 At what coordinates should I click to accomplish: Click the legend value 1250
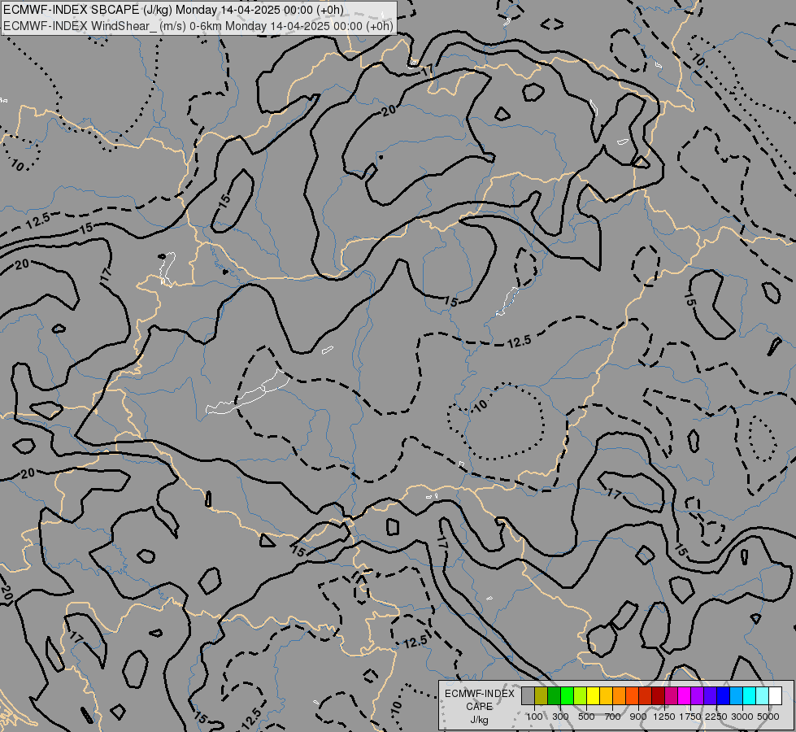click(664, 717)
